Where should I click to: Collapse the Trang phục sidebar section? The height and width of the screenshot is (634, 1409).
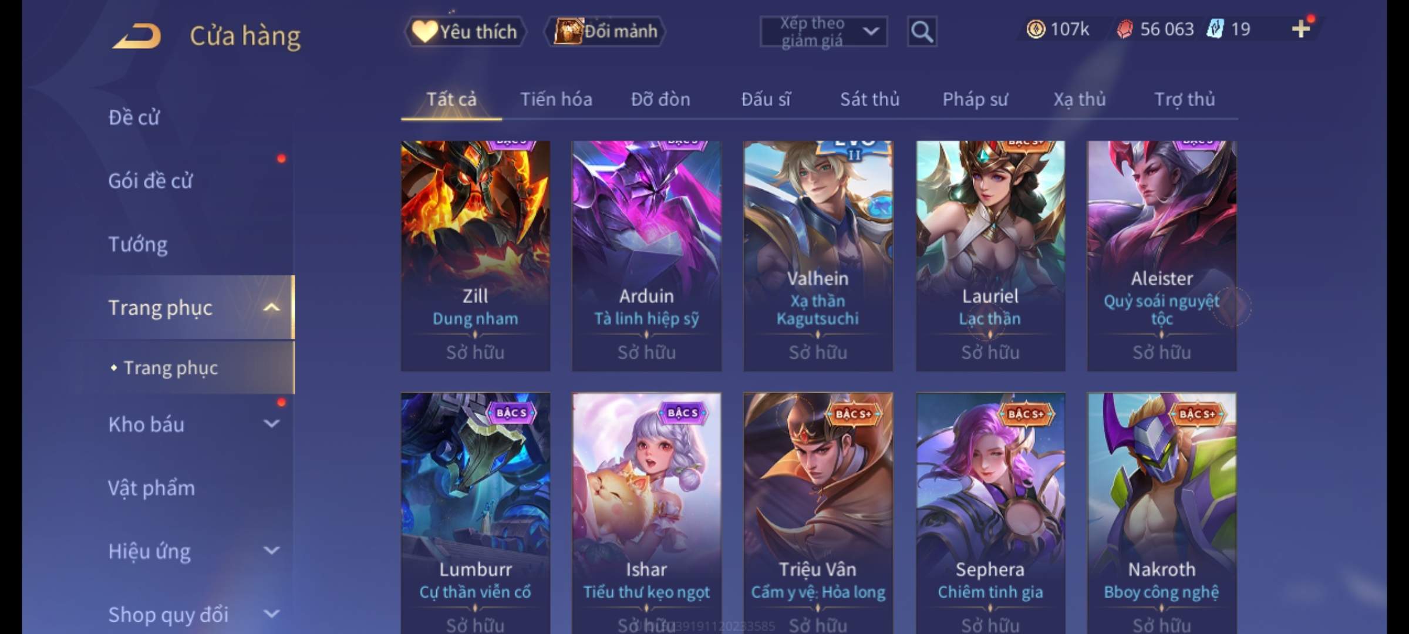point(271,308)
